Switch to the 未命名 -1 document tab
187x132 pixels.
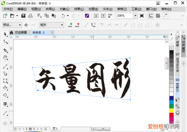(41, 33)
